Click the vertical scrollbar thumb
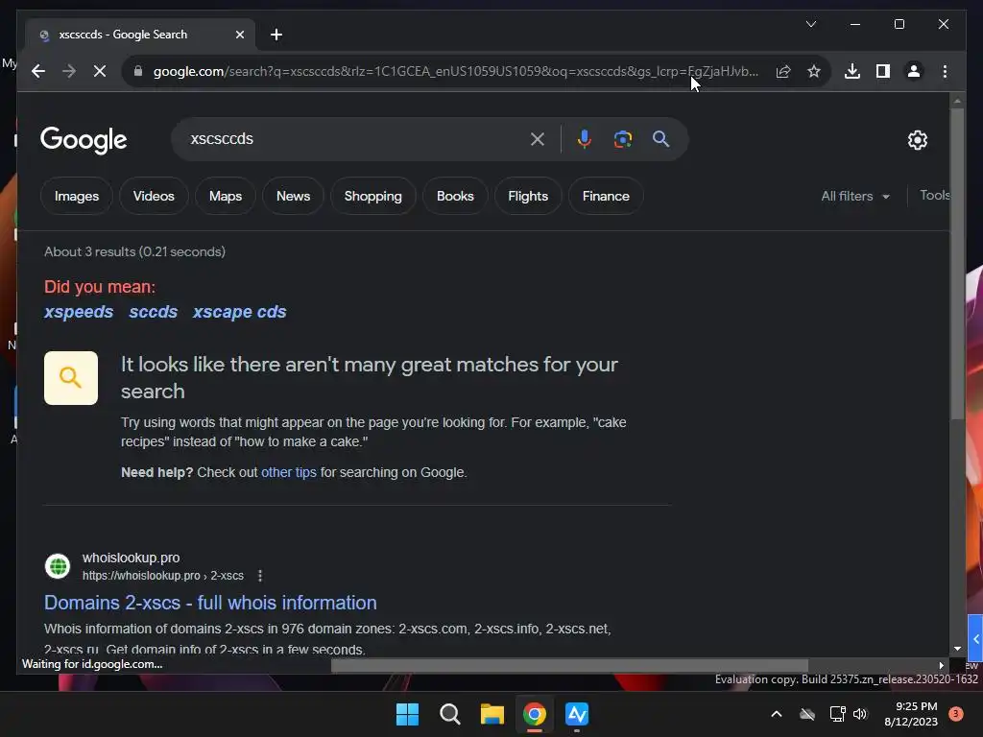 (x=957, y=263)
